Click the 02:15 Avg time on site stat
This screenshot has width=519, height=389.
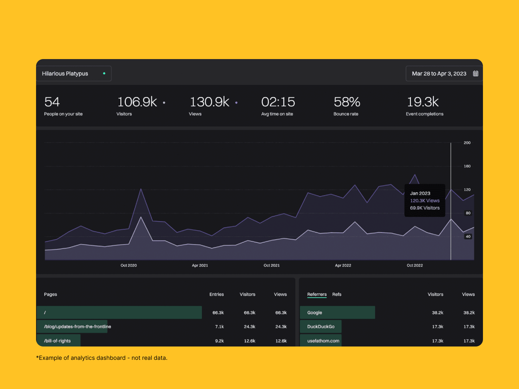(278, 106)
